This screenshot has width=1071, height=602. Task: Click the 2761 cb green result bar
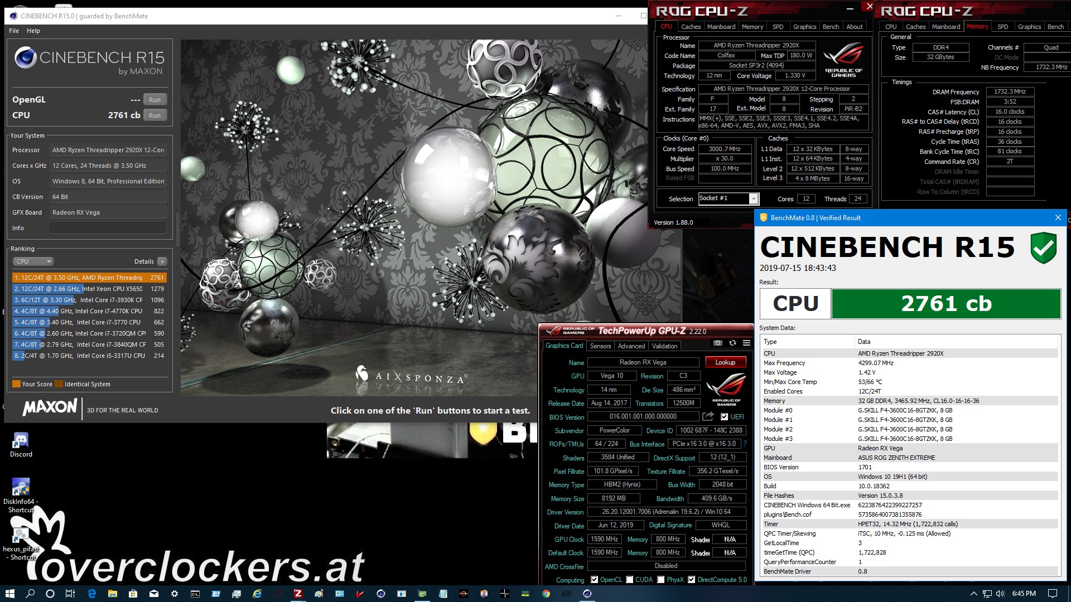coord(946,304)
